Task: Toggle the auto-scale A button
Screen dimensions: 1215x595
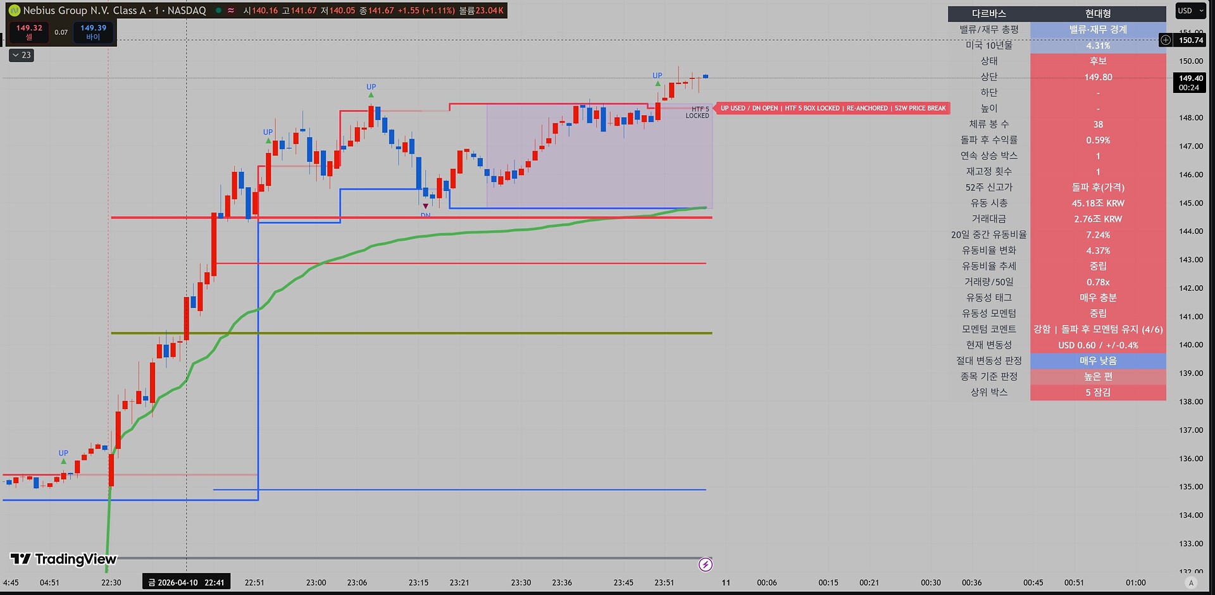Action: coord(1191,582)
